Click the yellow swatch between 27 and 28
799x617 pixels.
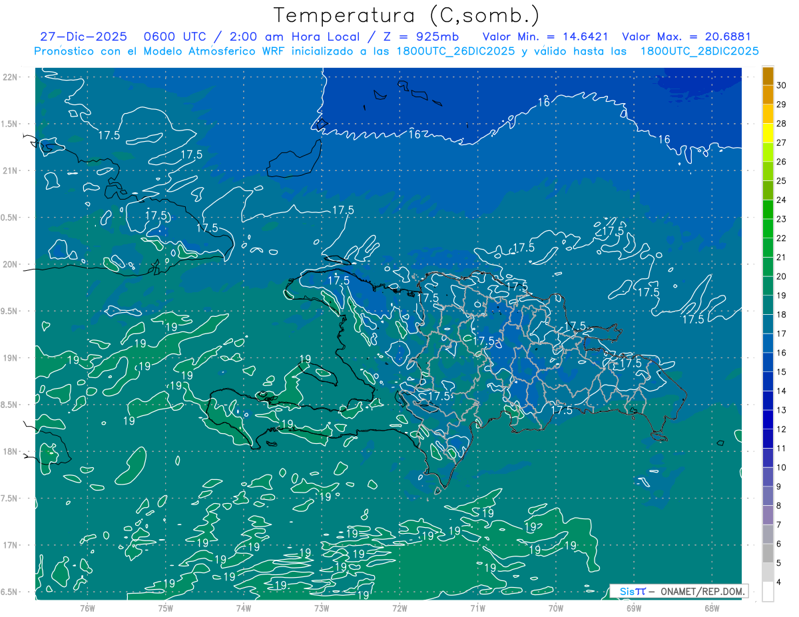[x=768, y=133]
